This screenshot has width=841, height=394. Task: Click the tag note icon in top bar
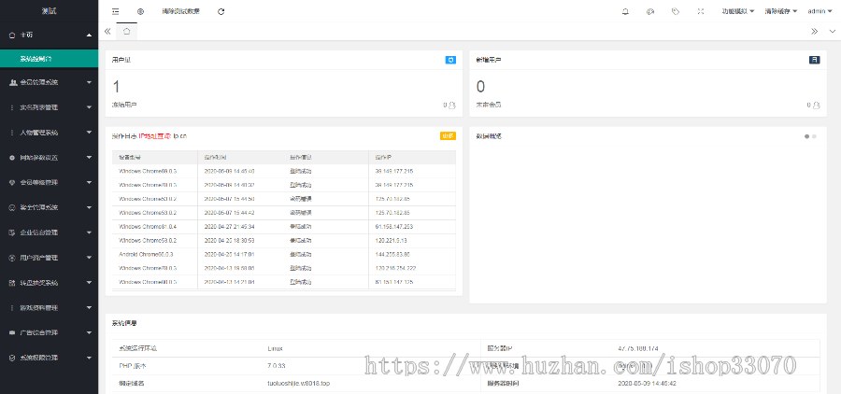coord(676,11)
